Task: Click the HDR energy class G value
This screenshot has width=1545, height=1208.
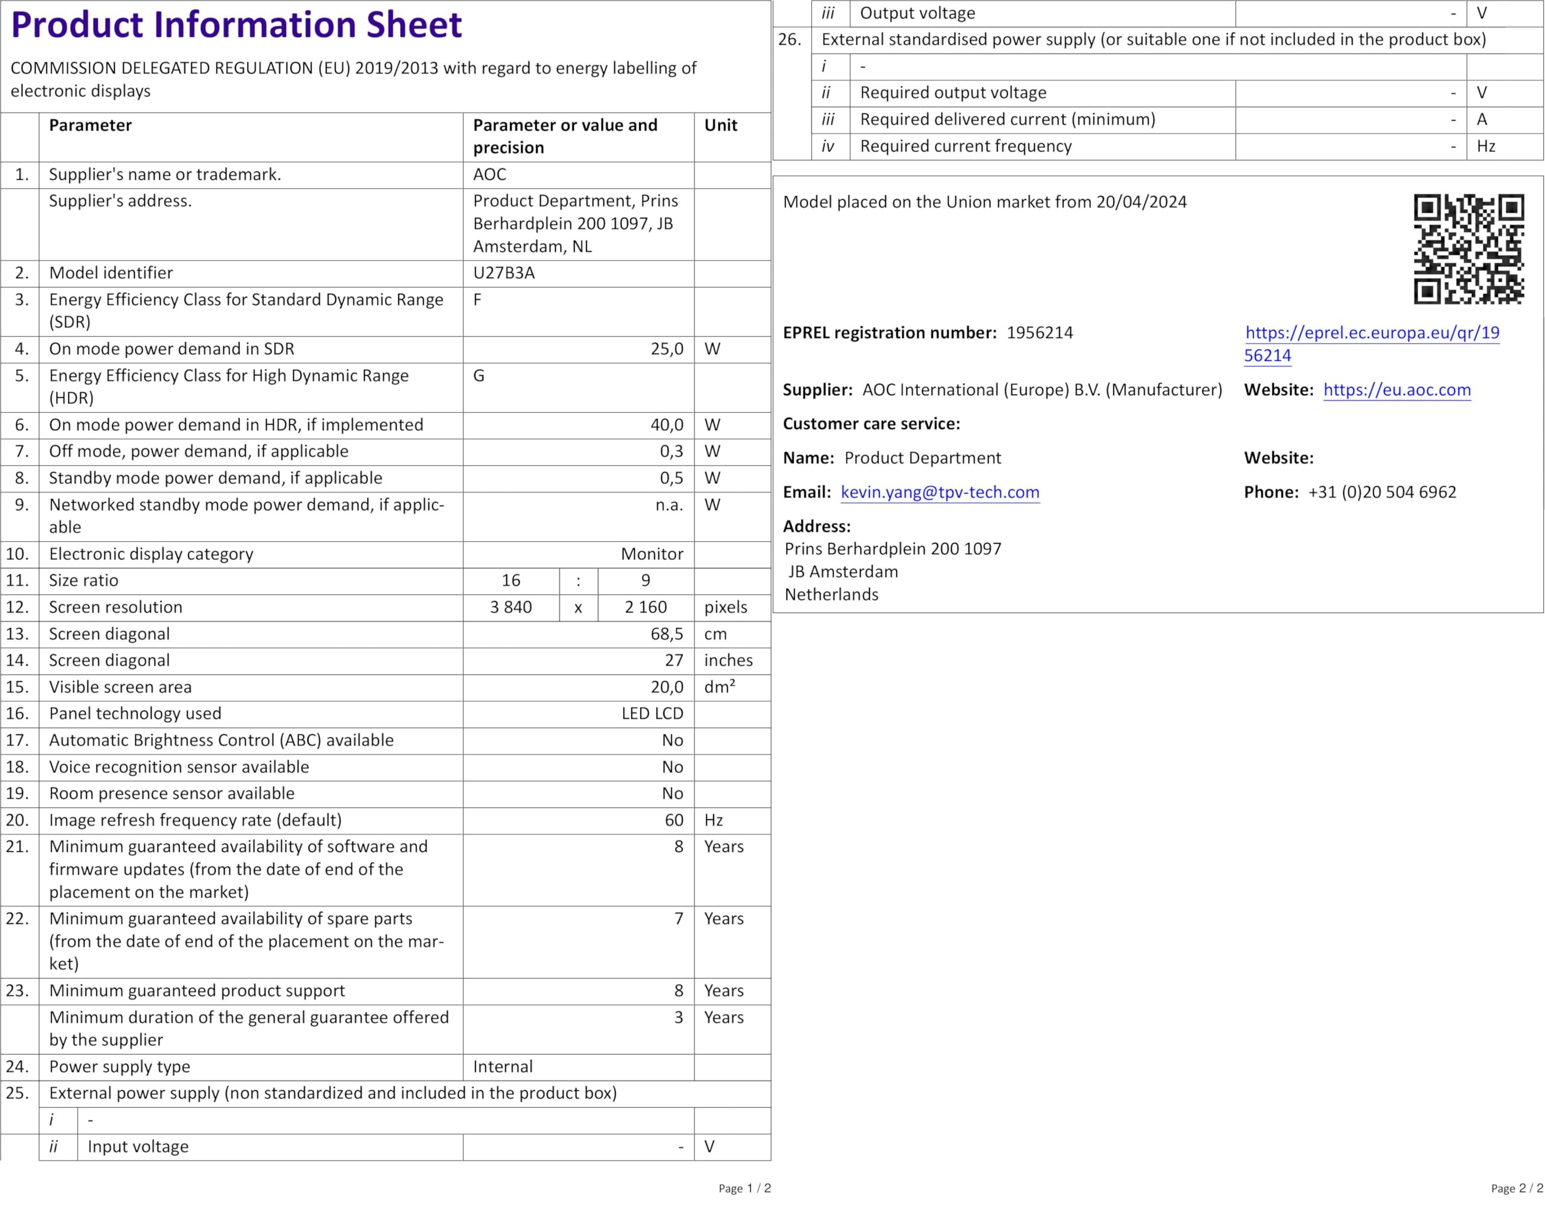Action: [479, 375]
